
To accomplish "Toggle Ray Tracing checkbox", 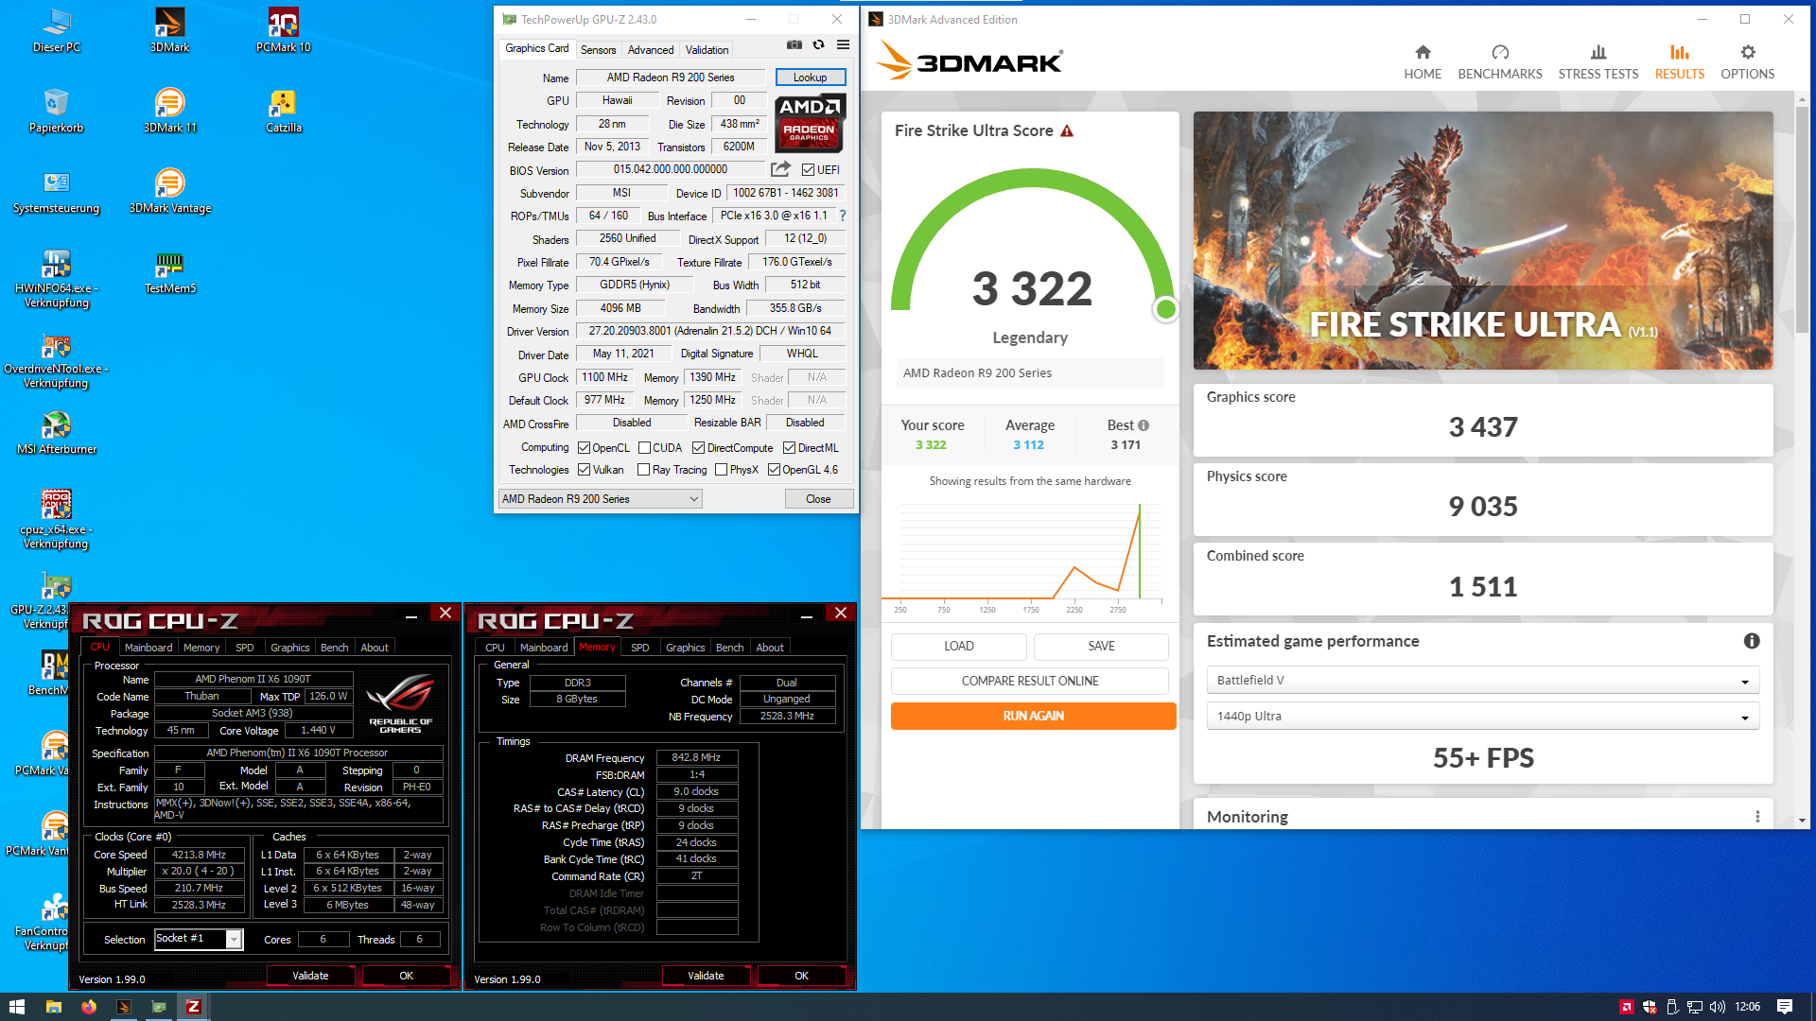I will click(643, 470).
